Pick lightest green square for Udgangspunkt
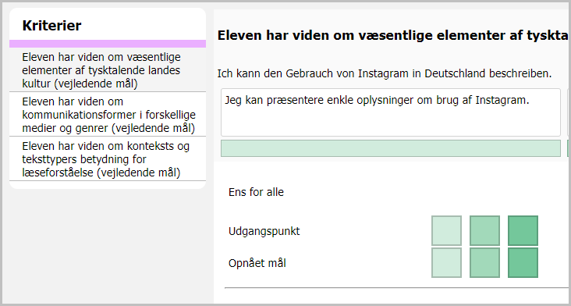 446,230
